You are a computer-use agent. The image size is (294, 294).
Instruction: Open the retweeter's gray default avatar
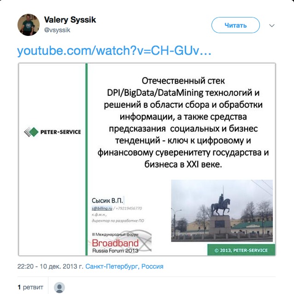[59, 288]
